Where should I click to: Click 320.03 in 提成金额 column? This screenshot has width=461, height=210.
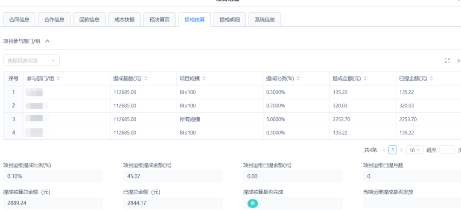[x=340, y=106]
